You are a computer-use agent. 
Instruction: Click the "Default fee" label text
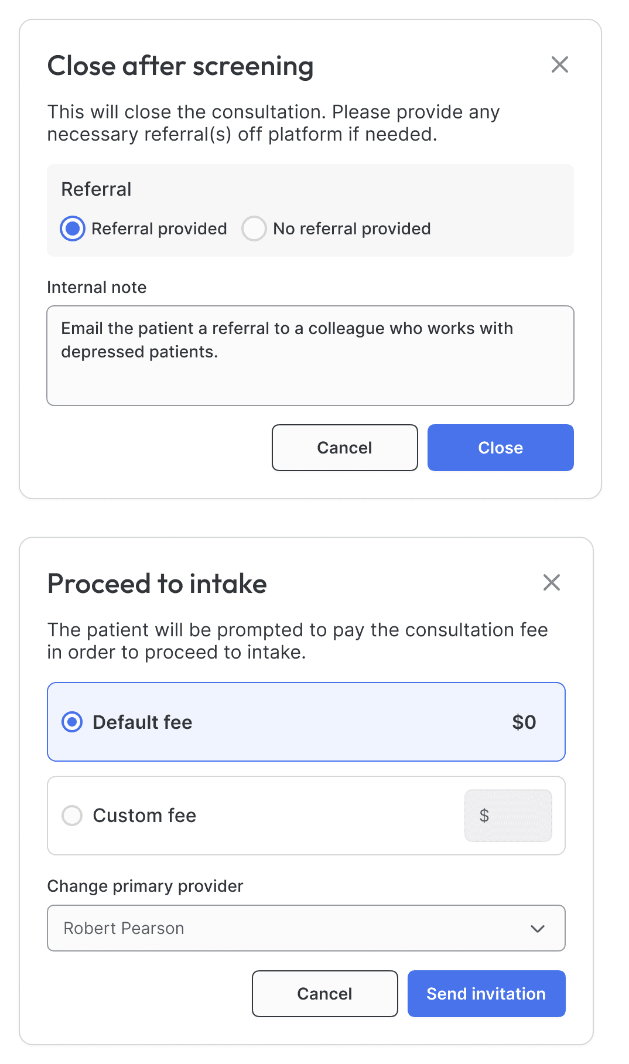click(142, 722)
